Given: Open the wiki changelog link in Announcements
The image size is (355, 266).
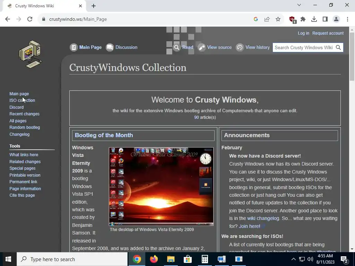Looking at the screenshot, I should click(263, 218).
